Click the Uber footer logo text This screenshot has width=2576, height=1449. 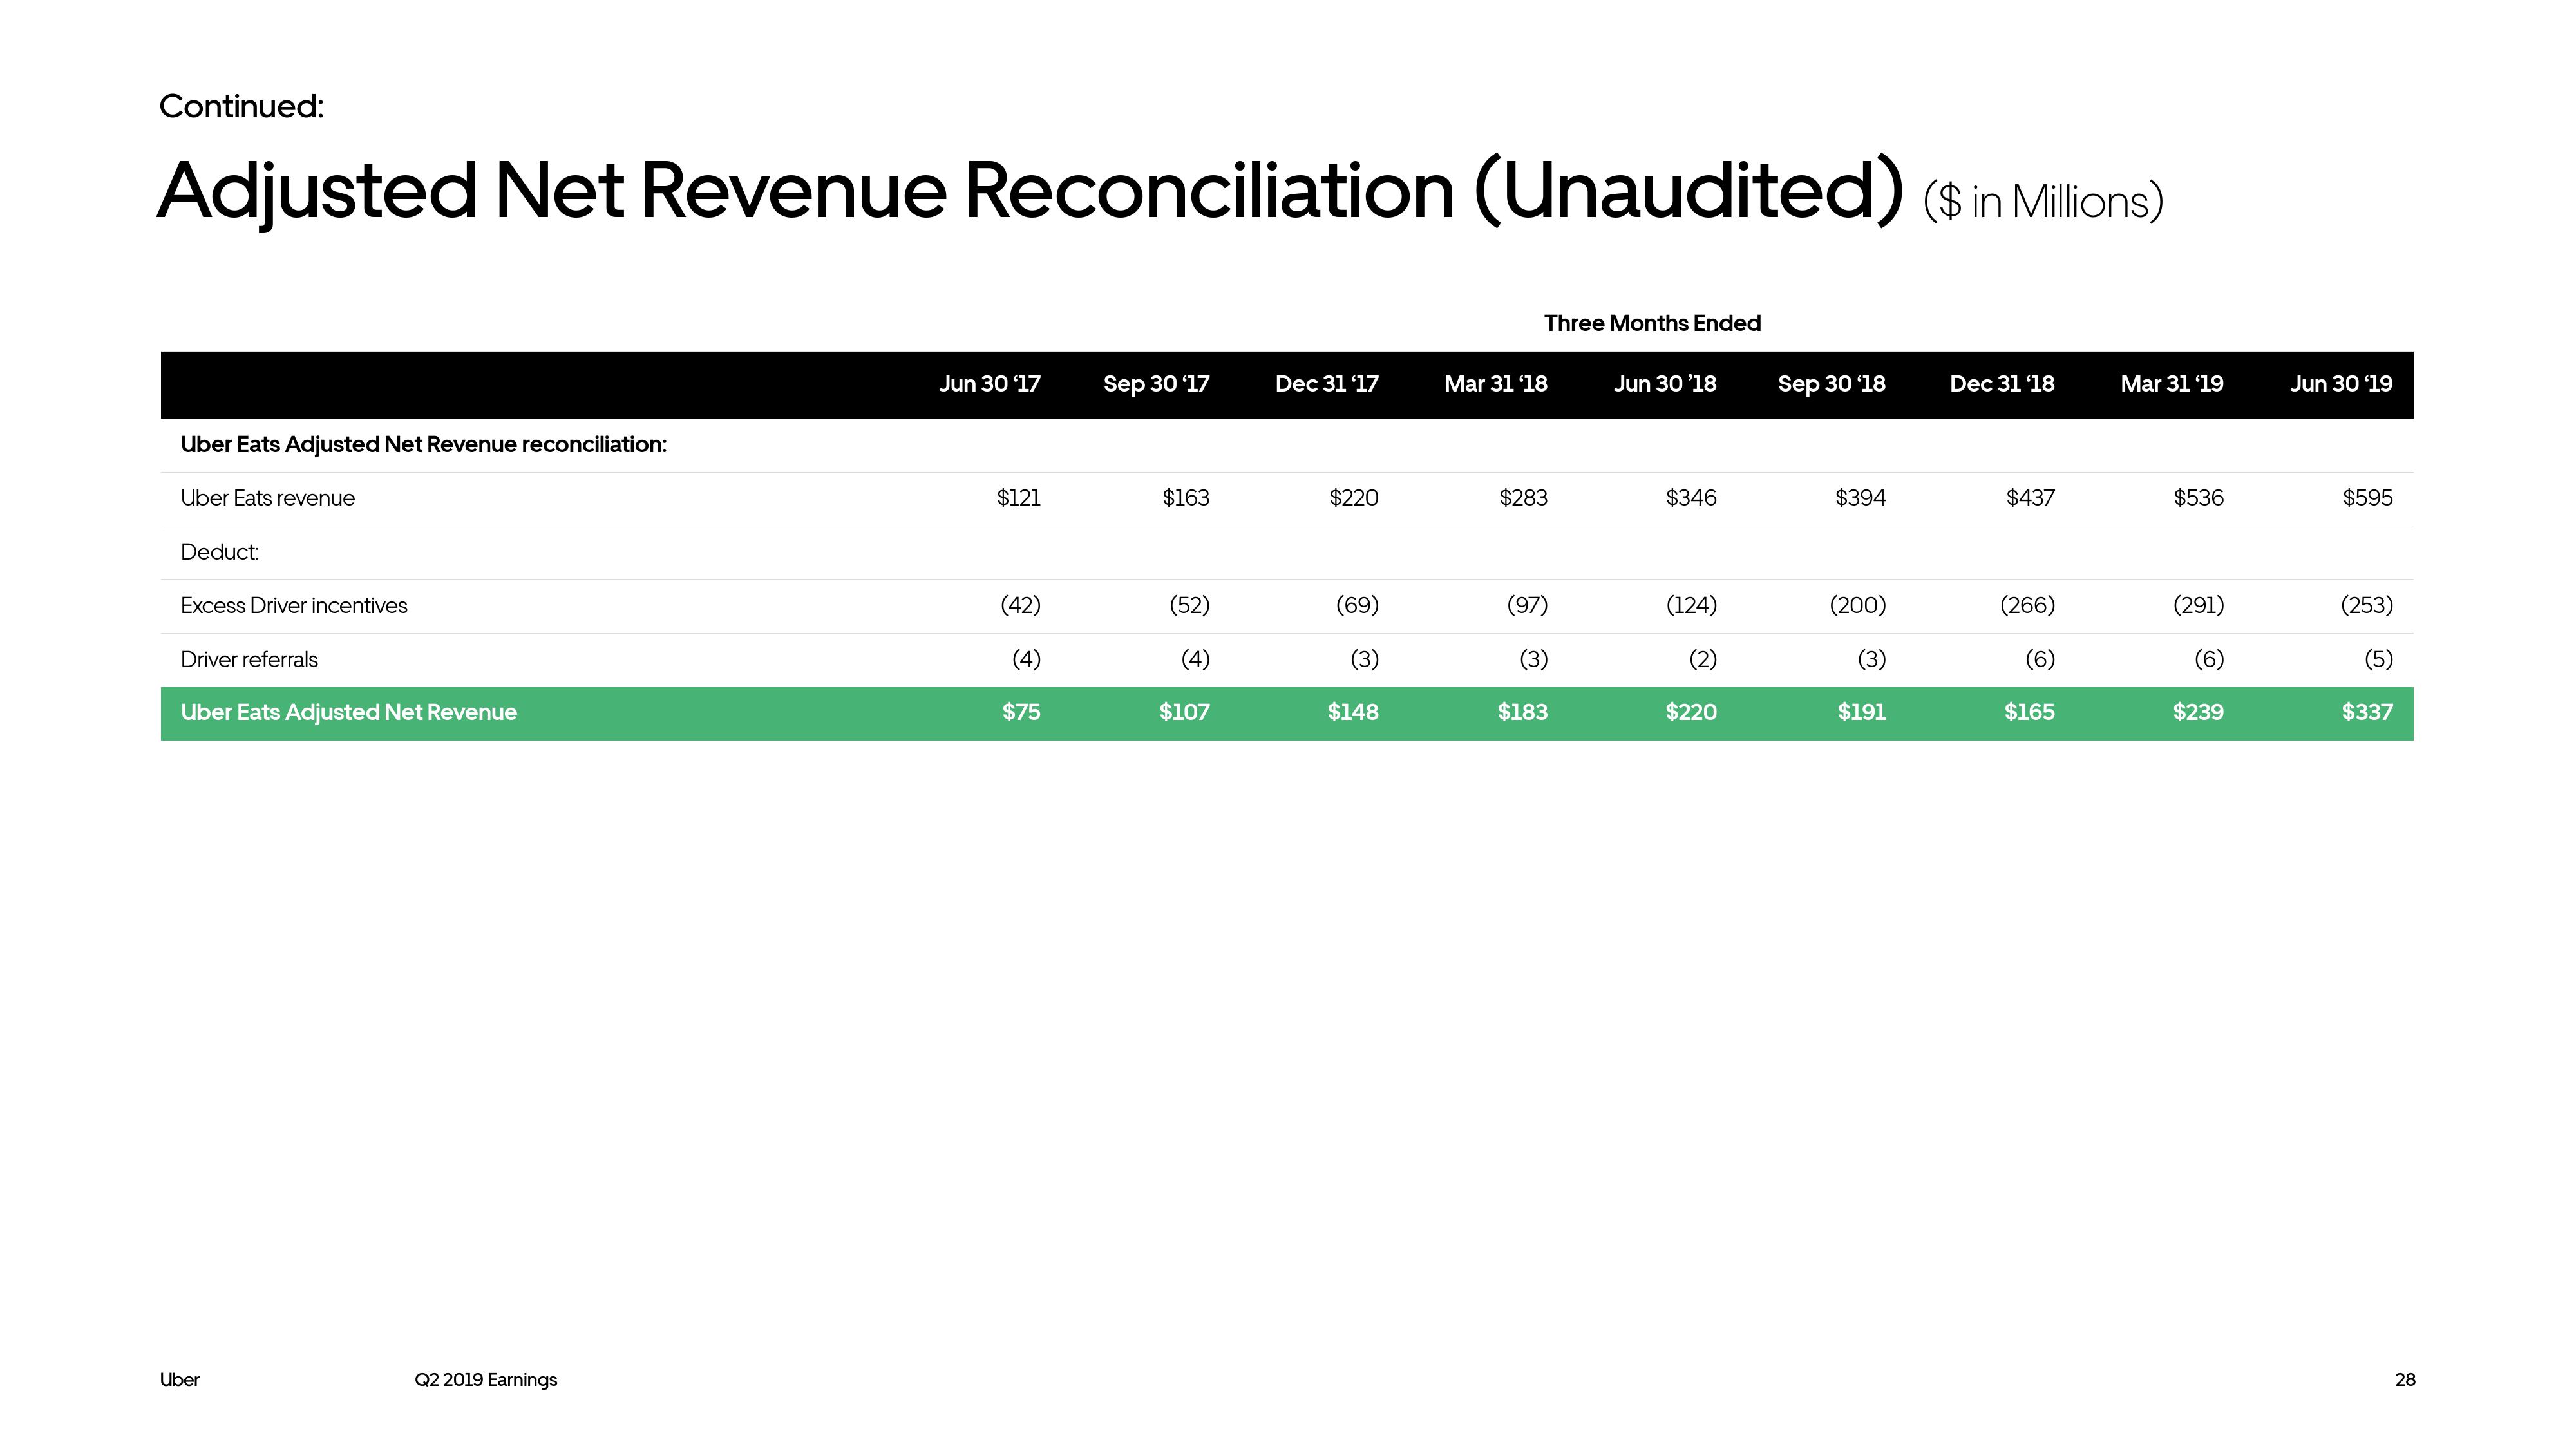tap(179, 1380)
